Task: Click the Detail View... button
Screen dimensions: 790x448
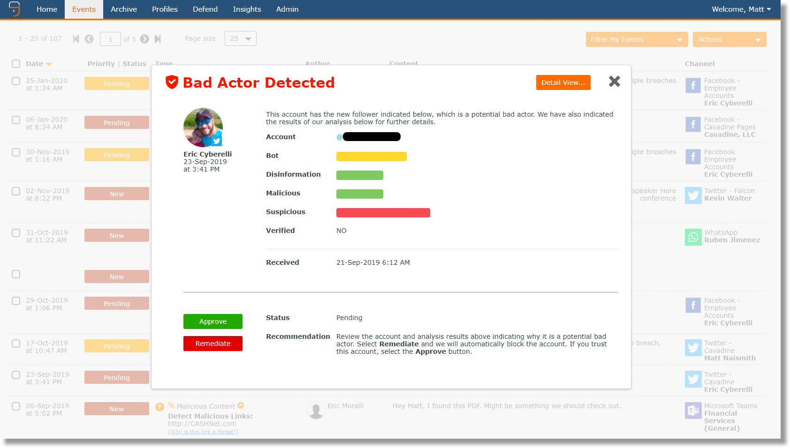Action: point(563,82)
